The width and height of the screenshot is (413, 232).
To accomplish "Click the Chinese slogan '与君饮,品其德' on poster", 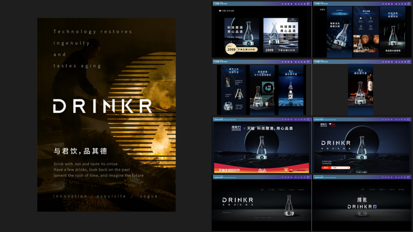I will (x=80, y=151).
